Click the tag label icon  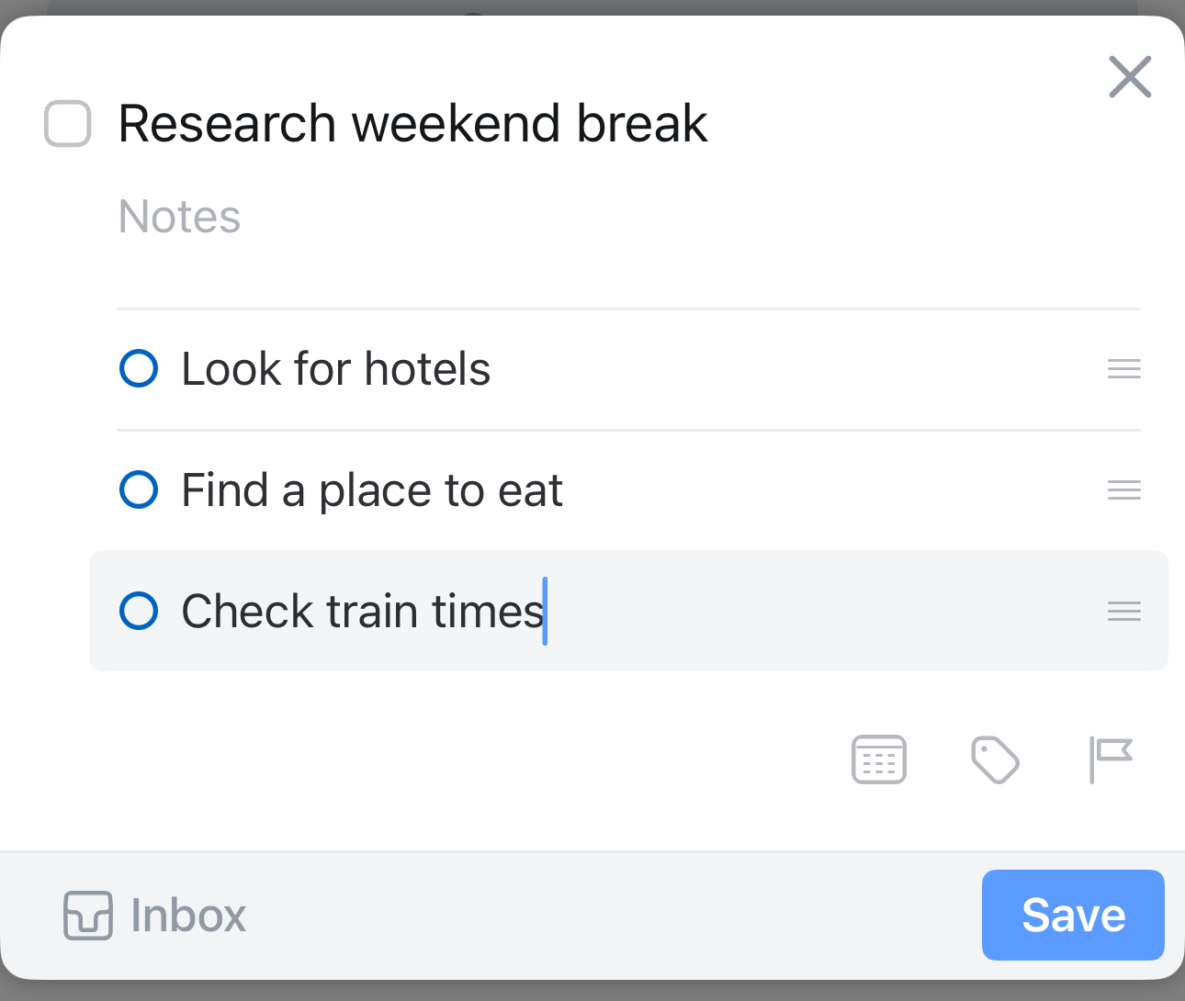(995, 759)
